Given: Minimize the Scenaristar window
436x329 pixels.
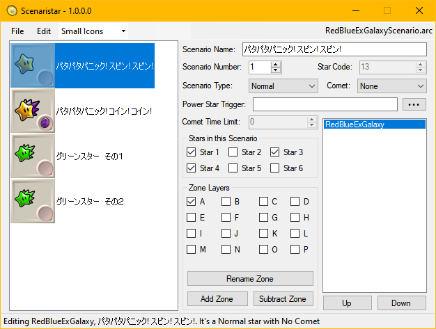Looking at the screenshot, I should (356, 11).
